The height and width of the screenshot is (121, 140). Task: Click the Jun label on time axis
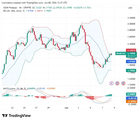66,108
